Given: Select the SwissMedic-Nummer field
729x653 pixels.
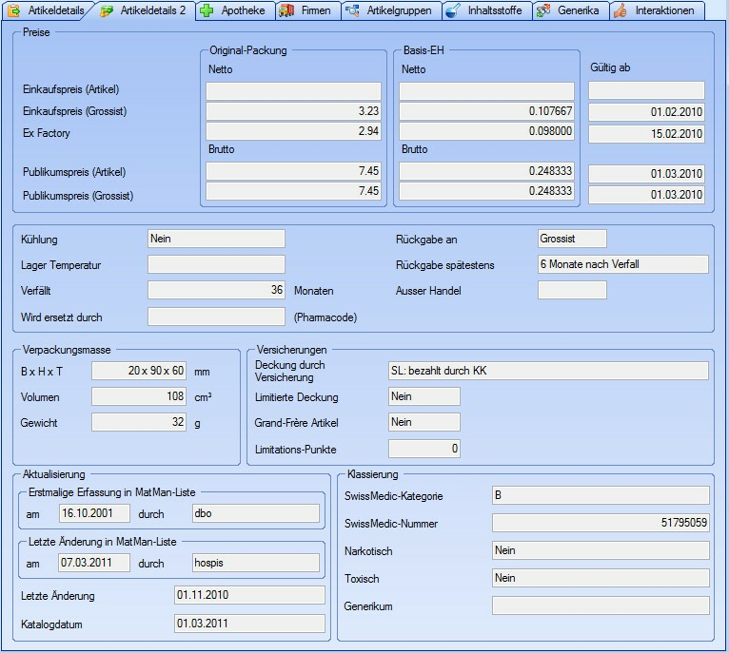Looking at the screenshot, I should point(601,523).
